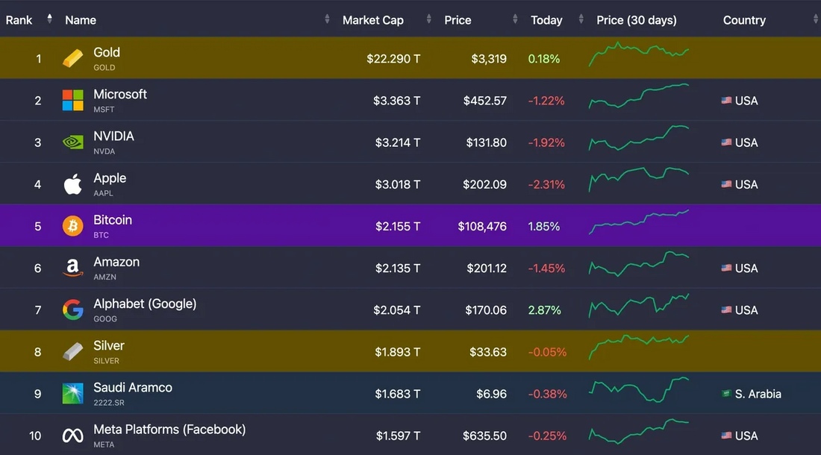Click Saudi Aramco price $6.96
Viewport: 821px width, 455px height.
[491, 393]
